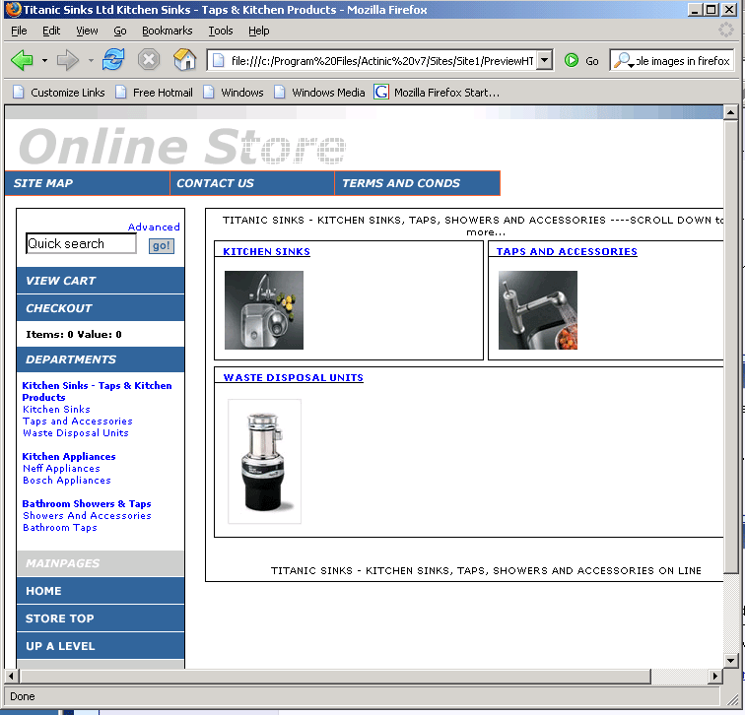Screen dimensions: 745x715
Task: Open the Back button history dropdown arrow
Action: click(44, 61)
